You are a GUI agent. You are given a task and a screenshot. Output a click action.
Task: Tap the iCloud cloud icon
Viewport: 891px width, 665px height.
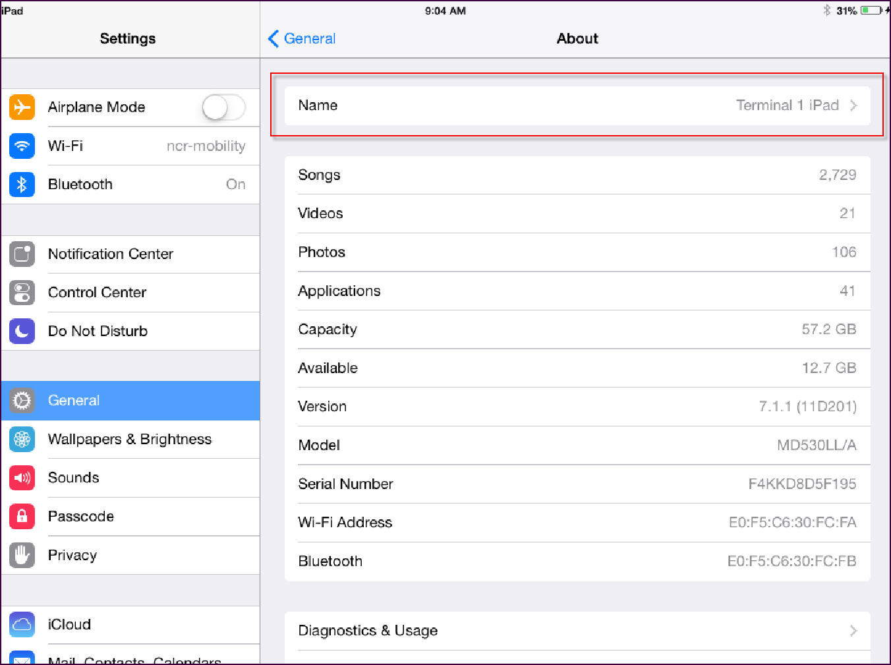coord(22,624)
